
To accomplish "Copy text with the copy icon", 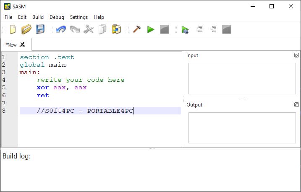I will pyautogui.click(x=102, y=29).
